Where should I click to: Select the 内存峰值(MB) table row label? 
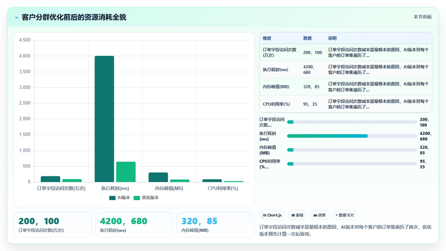[x=276, y=87]
